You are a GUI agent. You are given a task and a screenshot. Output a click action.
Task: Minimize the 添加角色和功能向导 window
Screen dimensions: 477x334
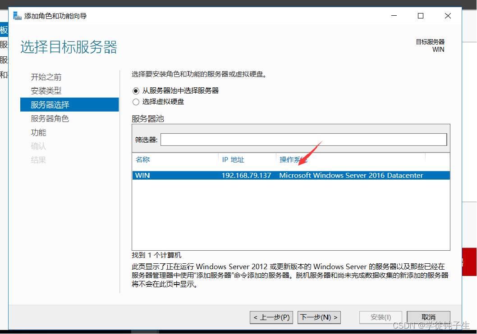point(394,16)
